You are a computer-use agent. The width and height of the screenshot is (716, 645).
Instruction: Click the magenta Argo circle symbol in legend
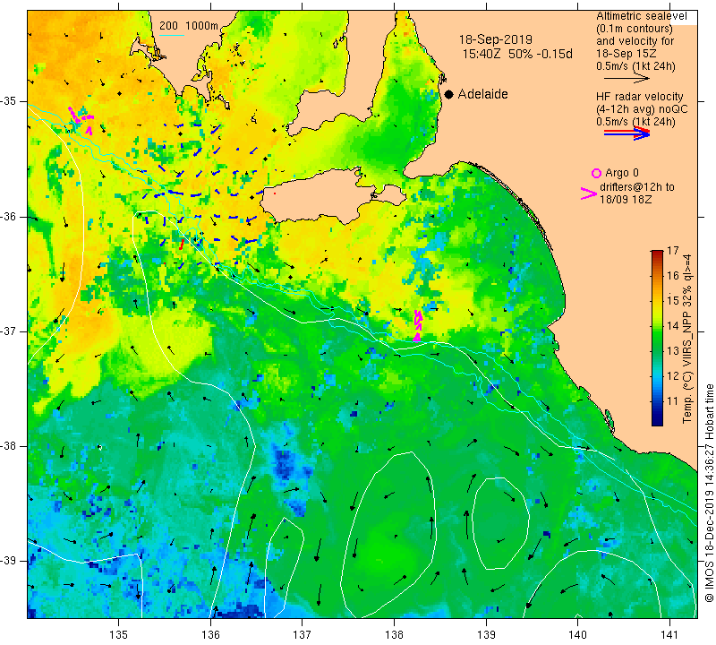tap(596, 173)
